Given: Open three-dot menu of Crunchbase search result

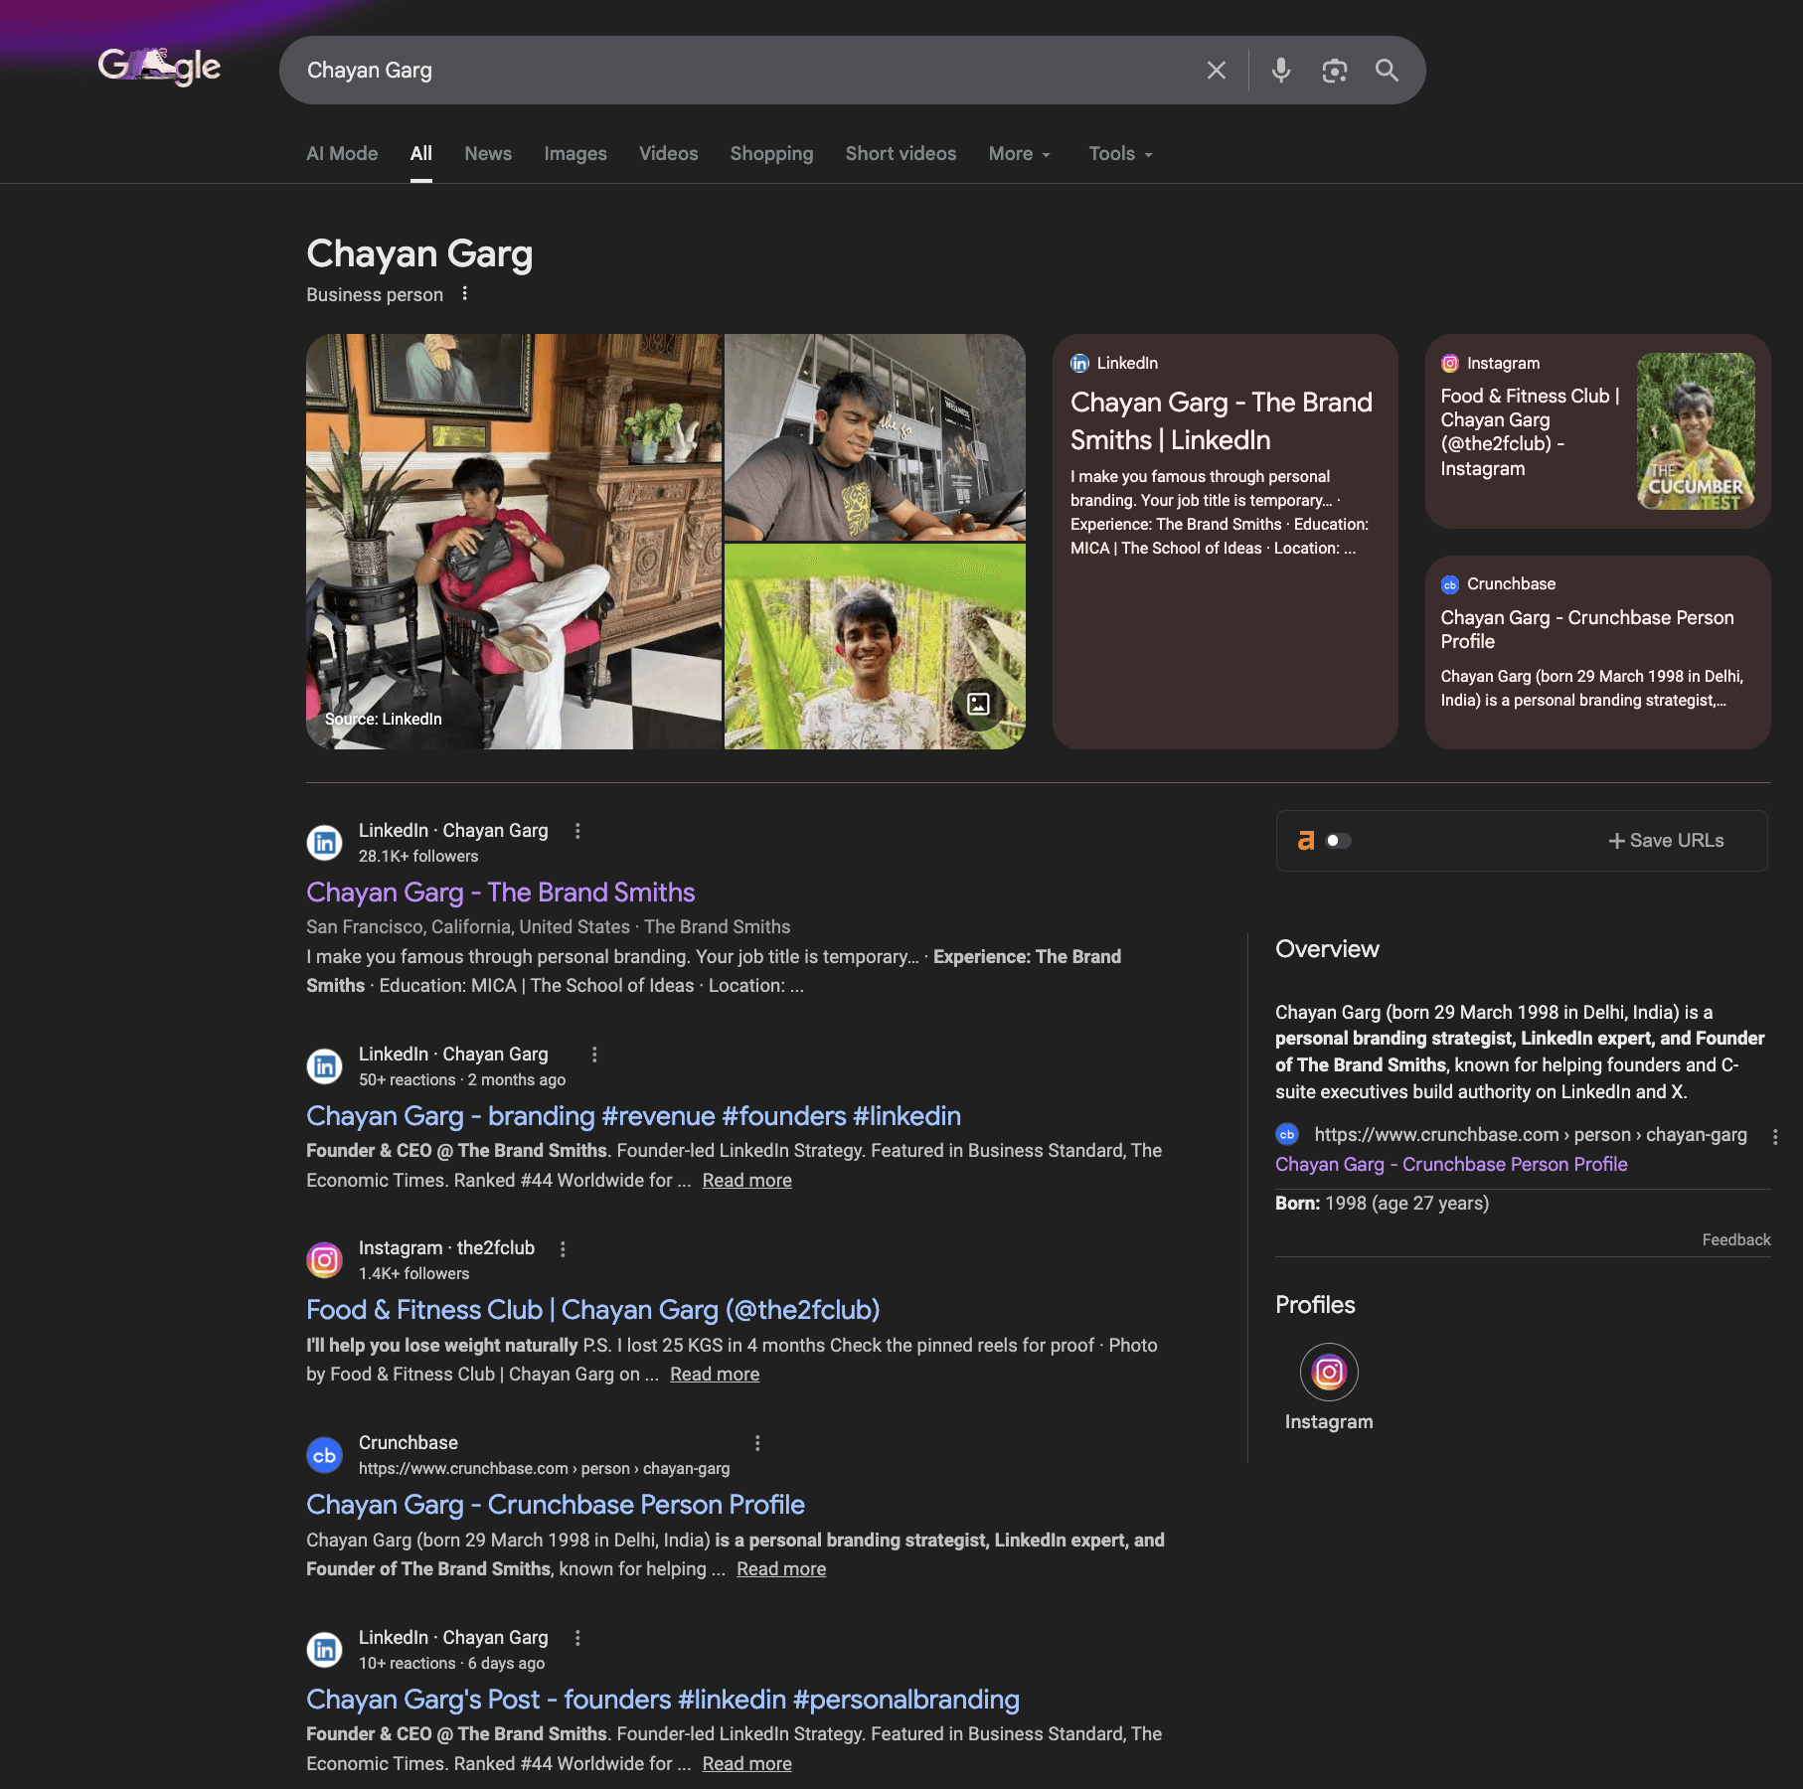Looking at the screenshot, I should 757,1443.
